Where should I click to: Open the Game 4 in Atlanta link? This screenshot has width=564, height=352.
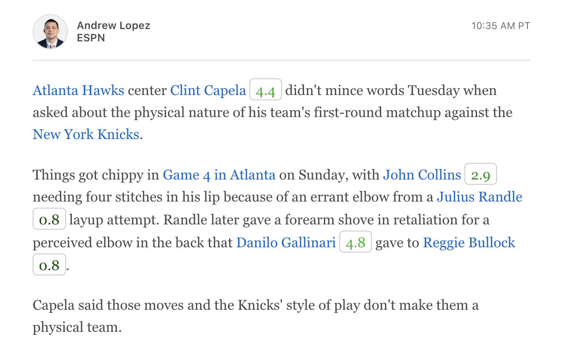219,175
